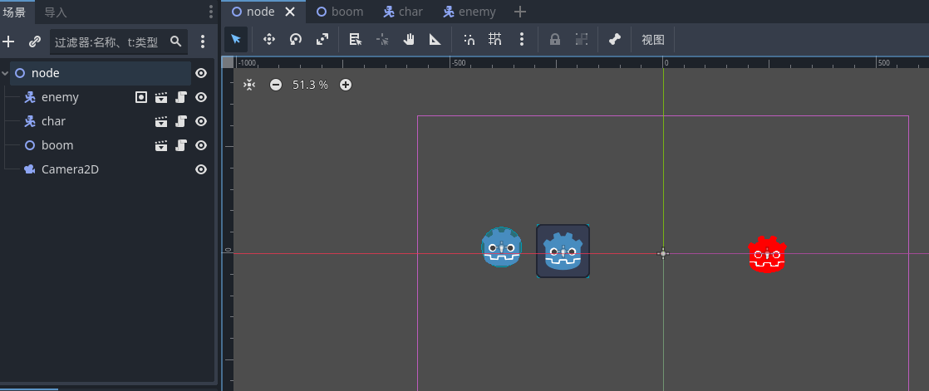The height and width of the screenshot is (391, 929).
Task: Open the char scene in editor icon
Action: tap(161, 121)
